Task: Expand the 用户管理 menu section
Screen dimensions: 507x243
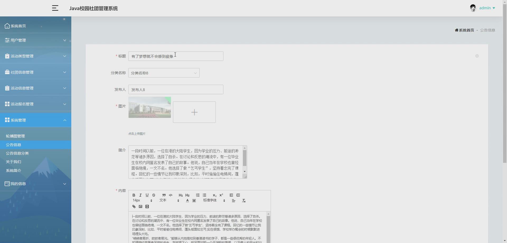Action: click(x=36, y=40)
